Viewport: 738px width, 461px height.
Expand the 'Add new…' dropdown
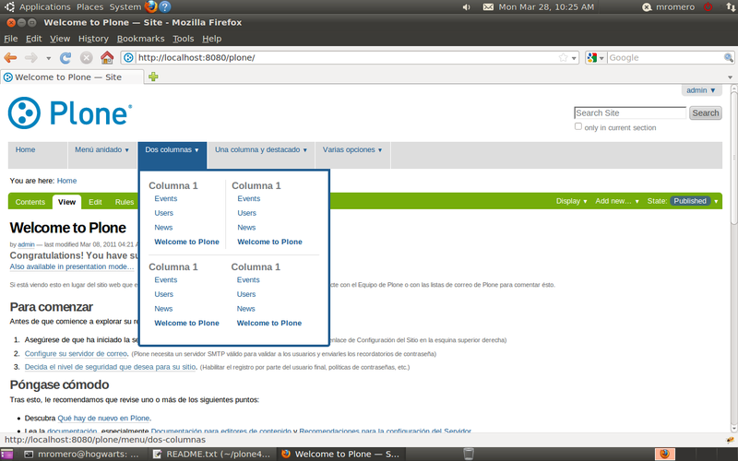616,201
